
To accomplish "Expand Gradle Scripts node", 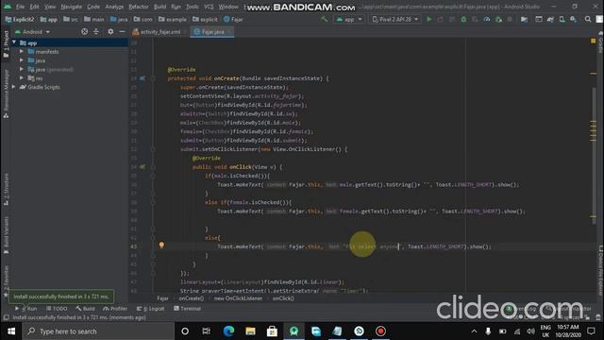I will pos(14,87).
